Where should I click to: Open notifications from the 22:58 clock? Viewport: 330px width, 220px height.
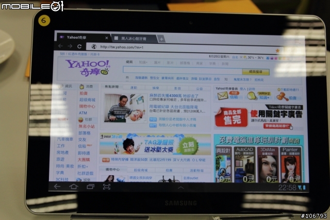[287, 188]
